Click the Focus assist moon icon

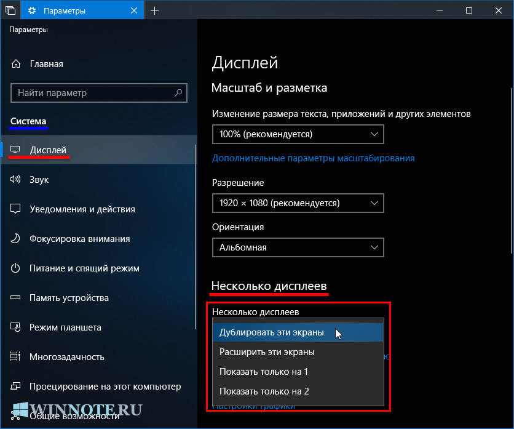(x=17, y=239)
